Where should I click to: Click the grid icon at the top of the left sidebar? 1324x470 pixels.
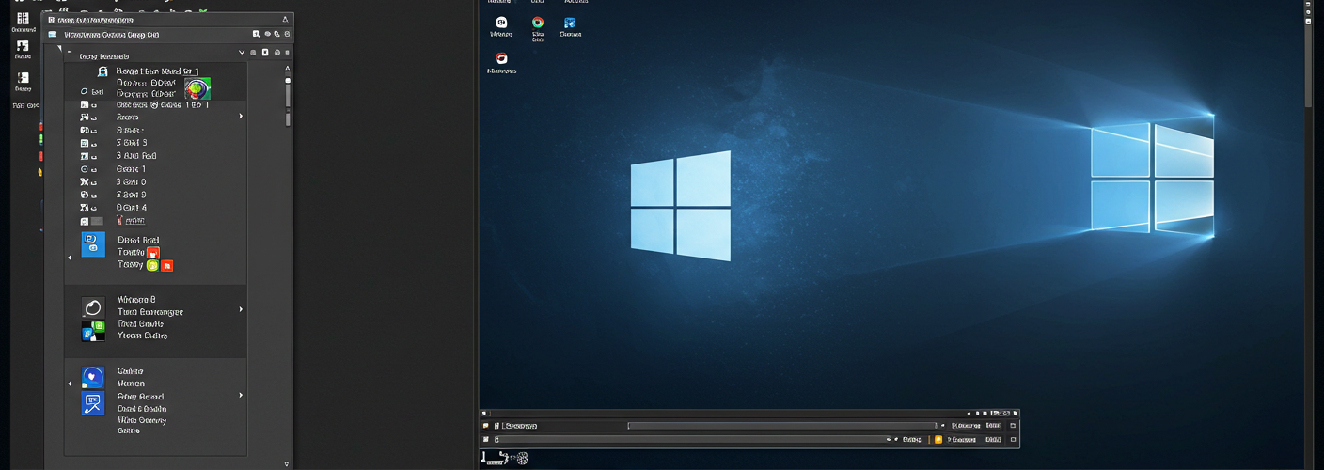(23, 19)
